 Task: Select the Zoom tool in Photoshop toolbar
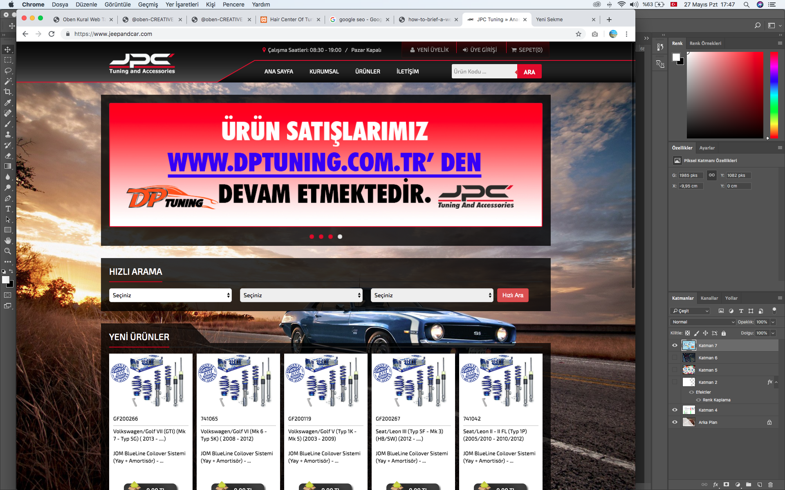coord(8,251)
